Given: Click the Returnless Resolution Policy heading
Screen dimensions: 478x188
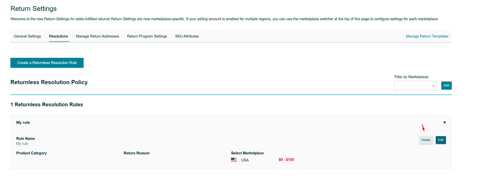Looking at the screenshot, I should (x=49, y=82).
